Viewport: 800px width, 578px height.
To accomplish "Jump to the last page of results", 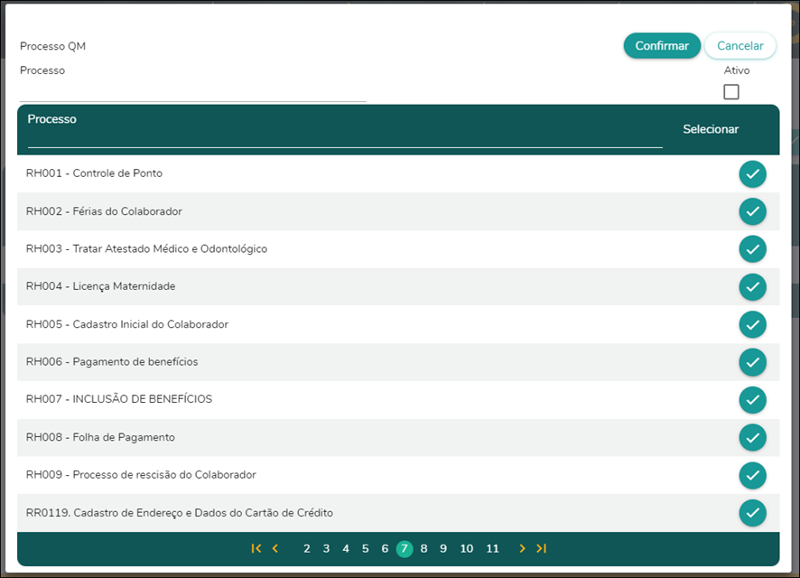I will coord(541,548).
